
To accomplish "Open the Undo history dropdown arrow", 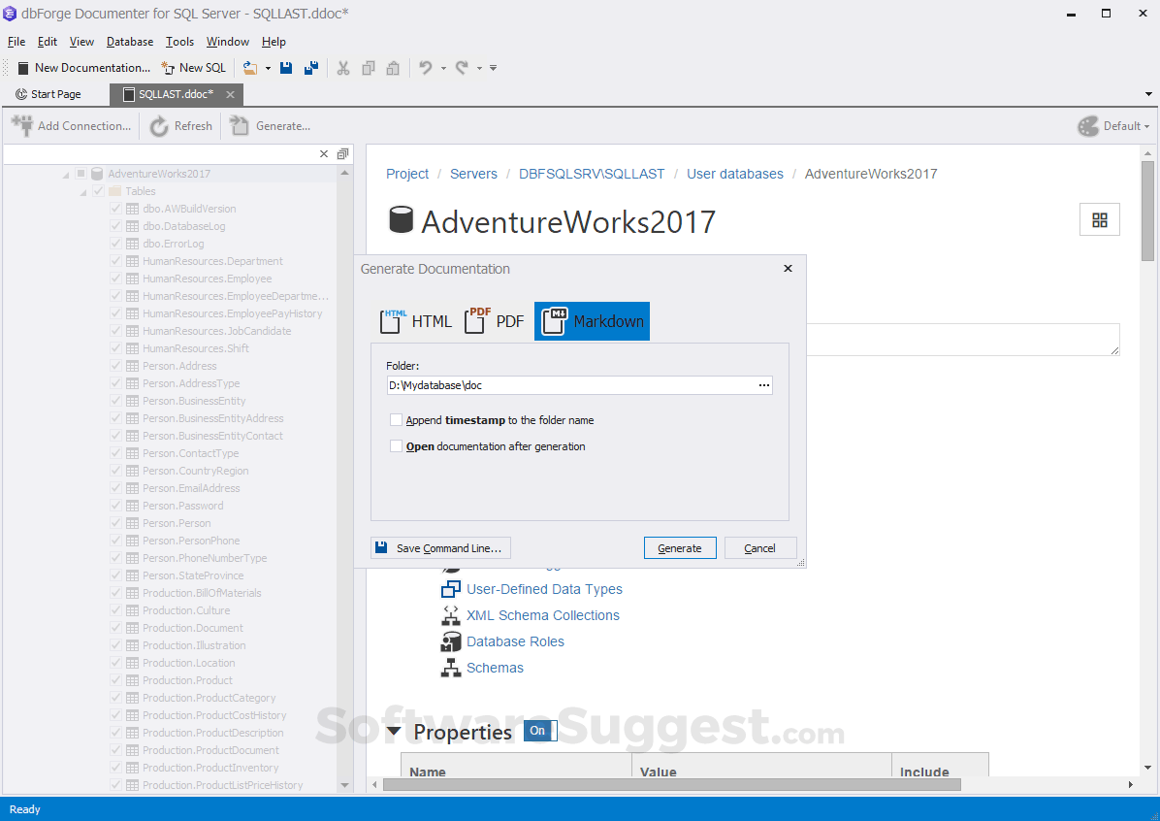I will pos(441,68).
